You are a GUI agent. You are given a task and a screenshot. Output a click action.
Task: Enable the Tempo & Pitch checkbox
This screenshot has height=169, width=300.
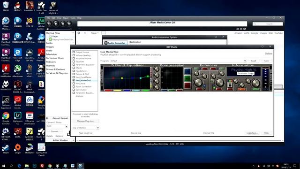(74, 74)
